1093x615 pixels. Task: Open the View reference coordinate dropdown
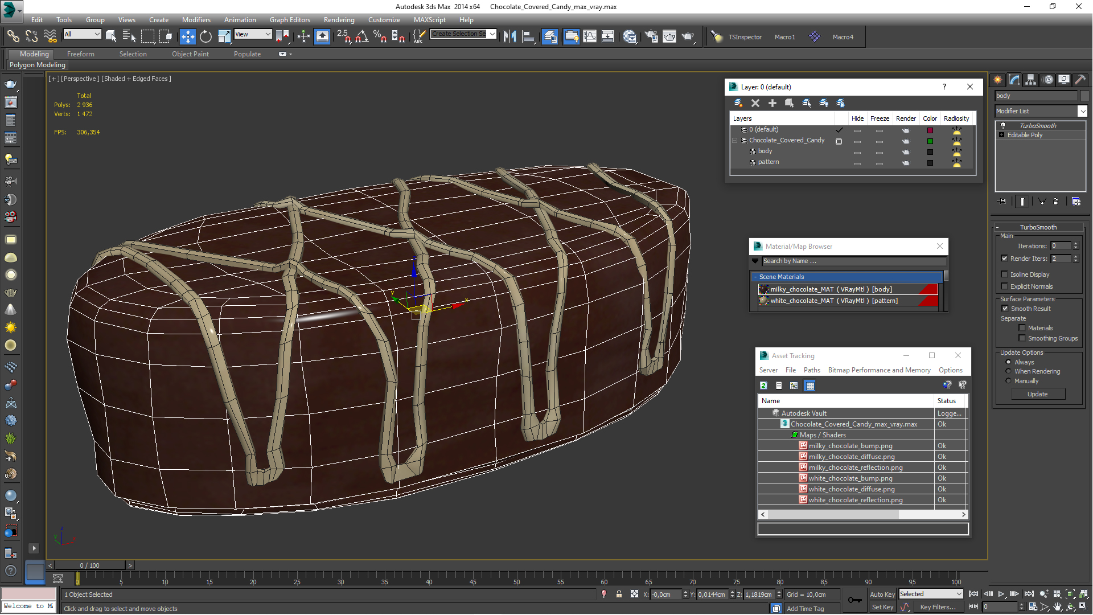pos(253,35)
